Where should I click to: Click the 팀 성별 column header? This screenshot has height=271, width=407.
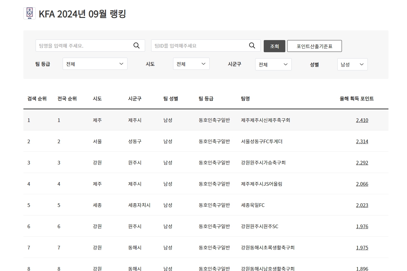pos(171,99)
